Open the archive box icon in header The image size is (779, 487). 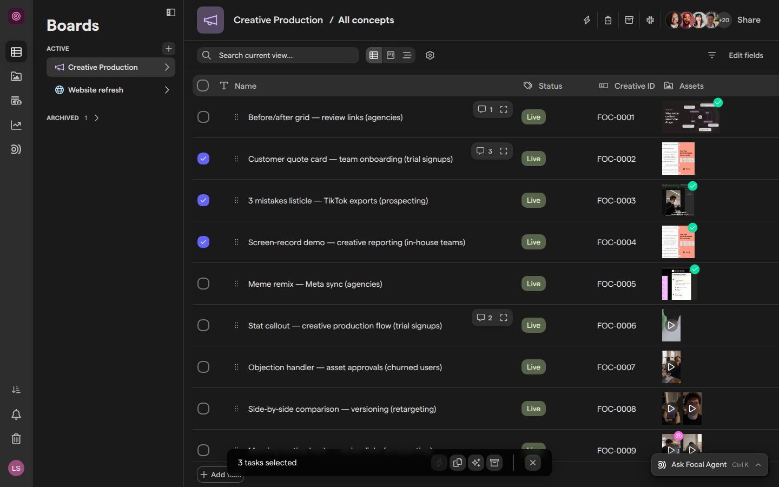(x=629, y=20)
